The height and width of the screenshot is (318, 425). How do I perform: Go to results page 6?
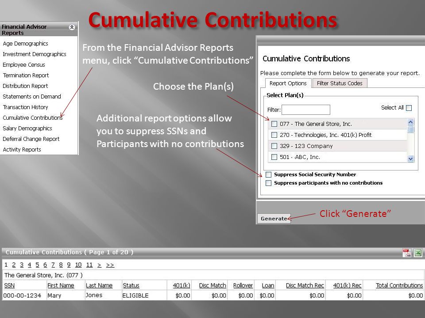coord(45,265)
